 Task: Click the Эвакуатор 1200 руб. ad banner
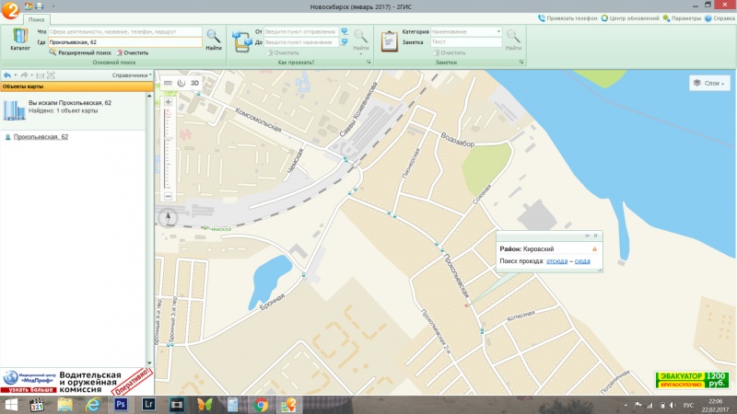click(x=692, y=380)
